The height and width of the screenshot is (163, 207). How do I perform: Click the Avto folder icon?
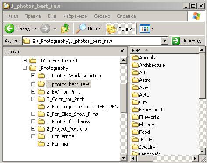135,95
